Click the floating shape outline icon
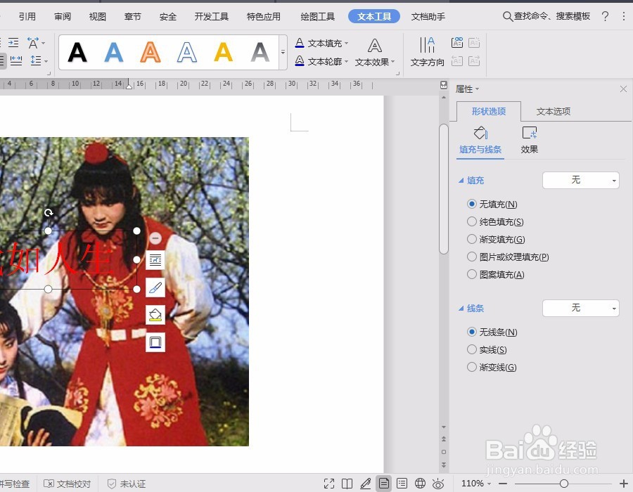 (x=155, y=342)
